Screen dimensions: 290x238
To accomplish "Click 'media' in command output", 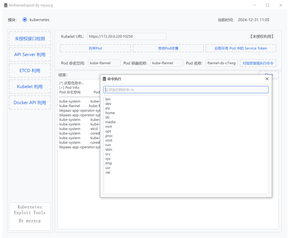I will (x=110, y=122).
